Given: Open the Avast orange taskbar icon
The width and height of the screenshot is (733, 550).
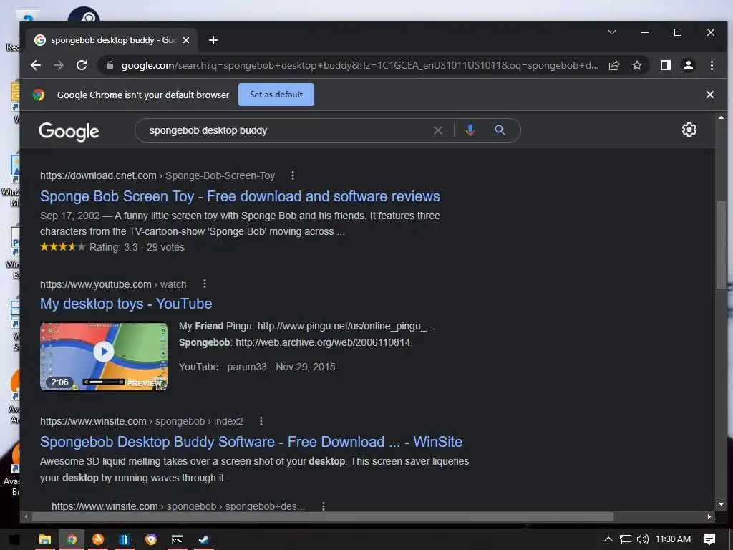Looking at the screenshot, I should (98, 539).
